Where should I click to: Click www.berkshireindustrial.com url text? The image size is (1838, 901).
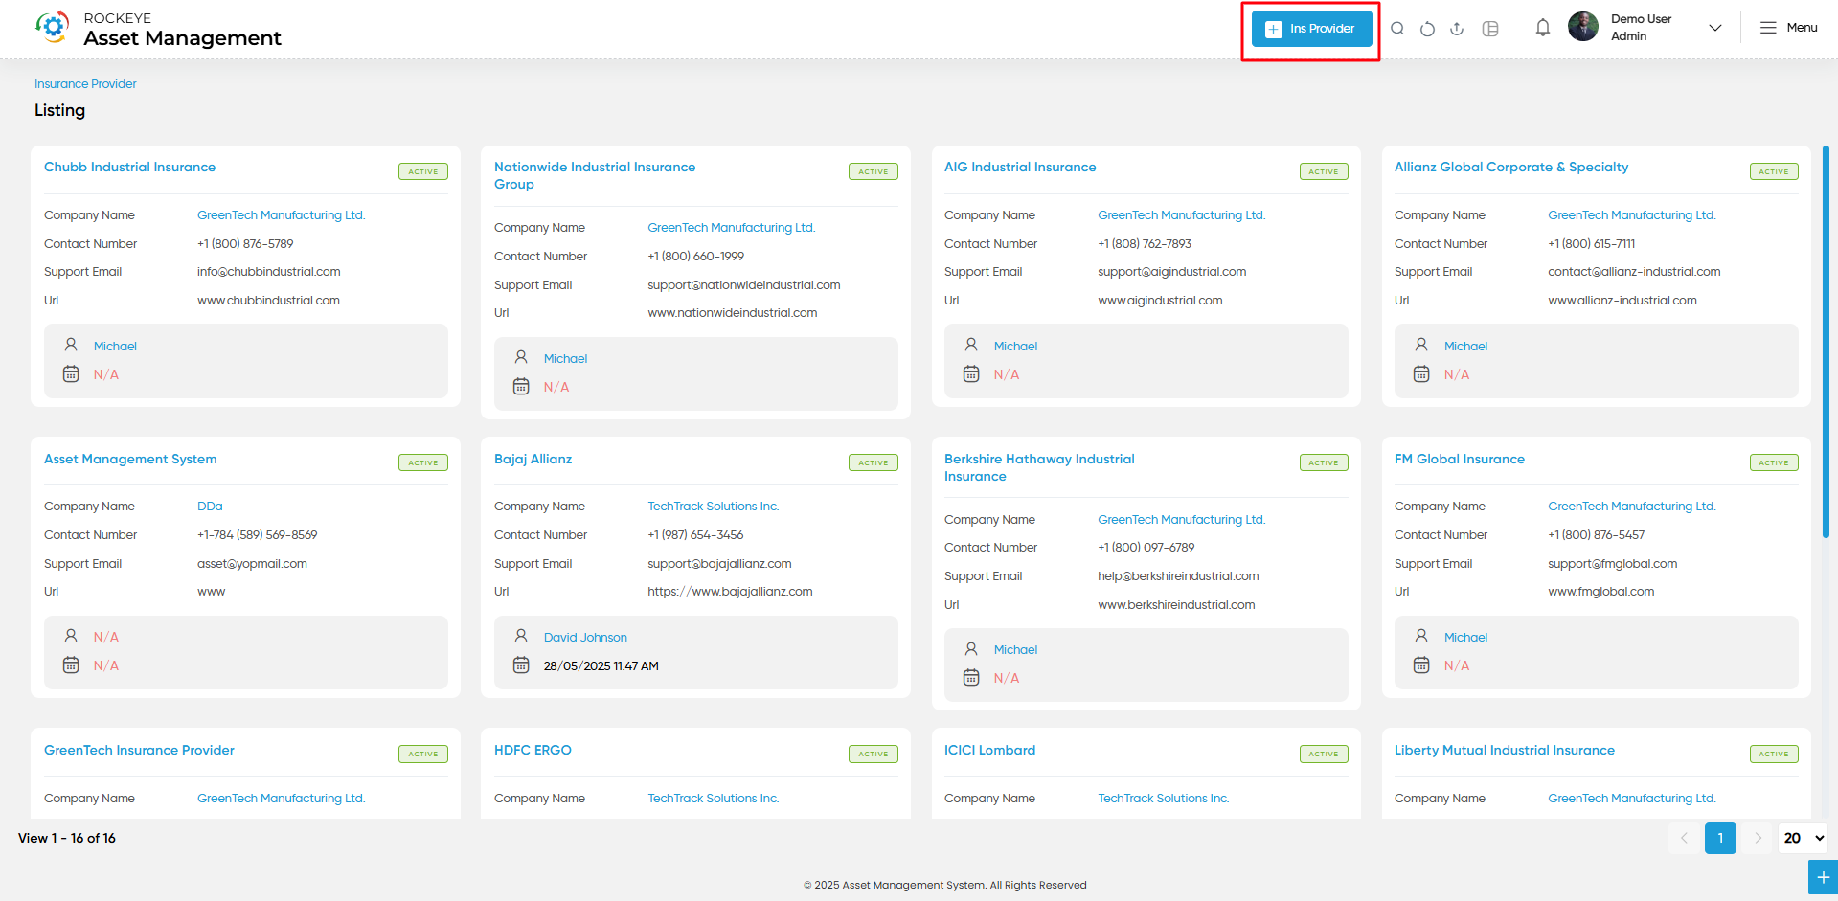coord(1176,605)
